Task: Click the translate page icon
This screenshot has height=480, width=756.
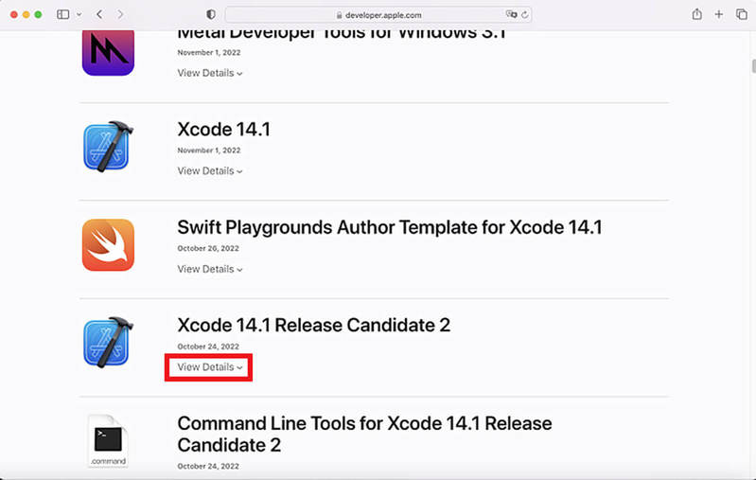Action: [511, 14]
